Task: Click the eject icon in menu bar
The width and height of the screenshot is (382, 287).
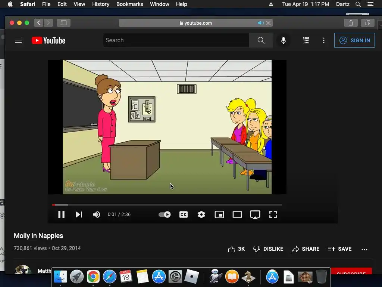Action: 271,4
